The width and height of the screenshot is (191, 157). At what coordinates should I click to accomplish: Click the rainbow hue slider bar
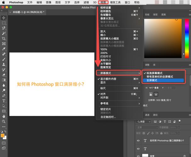(x=187, y=38)
